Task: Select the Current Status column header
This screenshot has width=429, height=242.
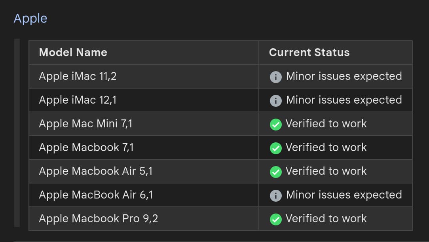Action: pyautogui.click(x=309, y=52)
